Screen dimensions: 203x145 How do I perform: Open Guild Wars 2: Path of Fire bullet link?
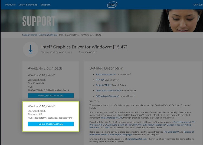click(109, 91)
